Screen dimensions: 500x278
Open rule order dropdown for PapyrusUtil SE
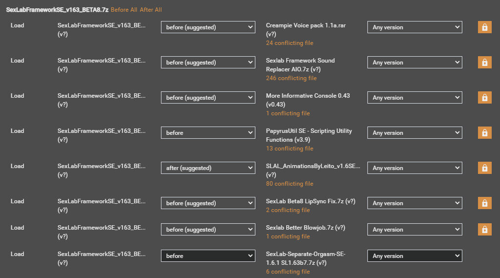(x=208, y=133)
